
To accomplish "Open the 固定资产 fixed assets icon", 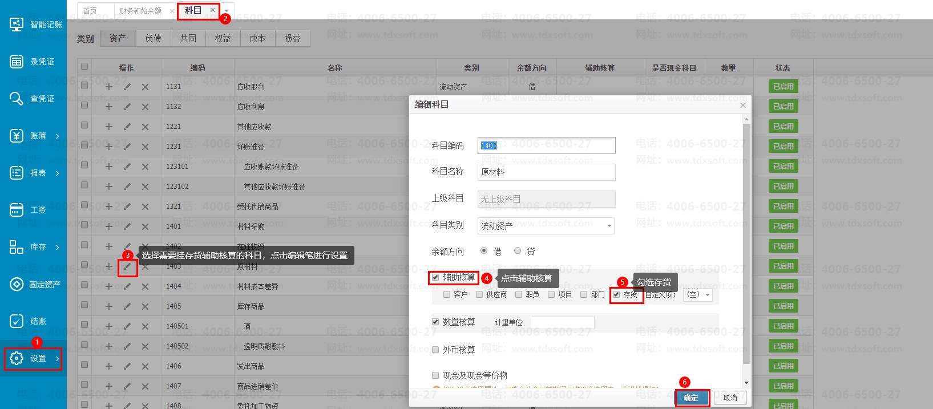I will [x=17, y=284].
